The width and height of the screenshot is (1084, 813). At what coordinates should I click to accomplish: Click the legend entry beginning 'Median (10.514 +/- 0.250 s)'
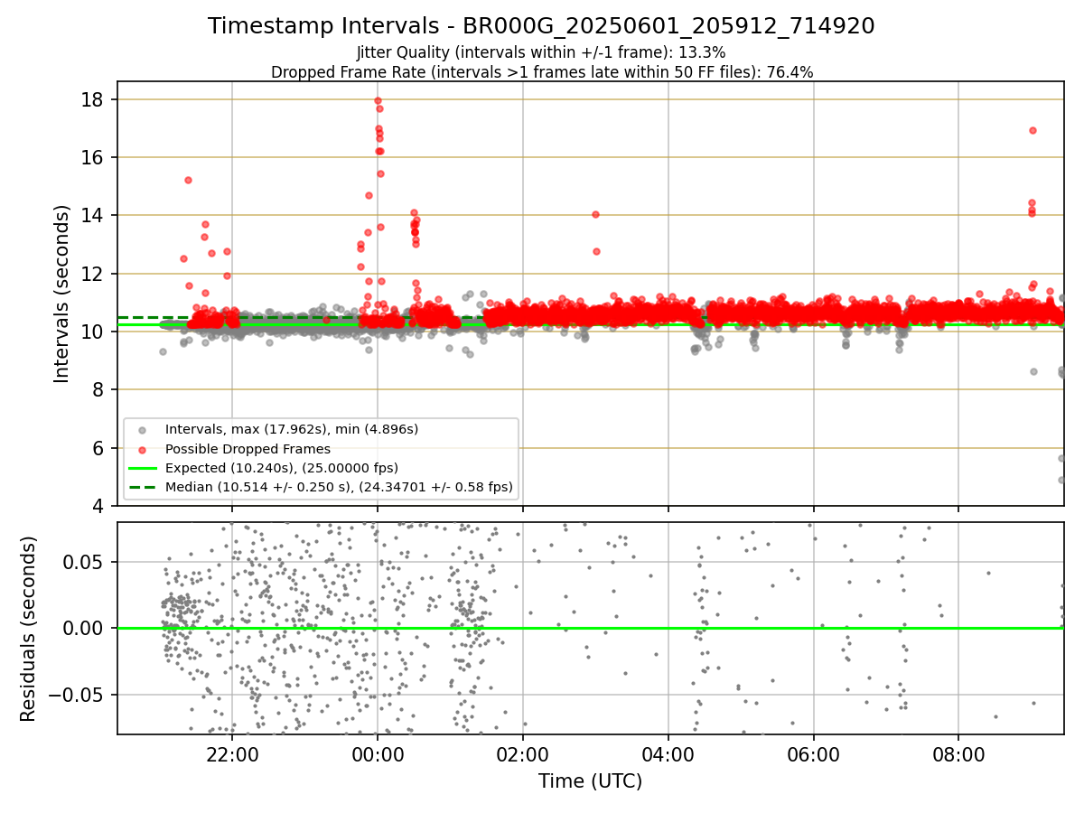(x=339, y=487)
